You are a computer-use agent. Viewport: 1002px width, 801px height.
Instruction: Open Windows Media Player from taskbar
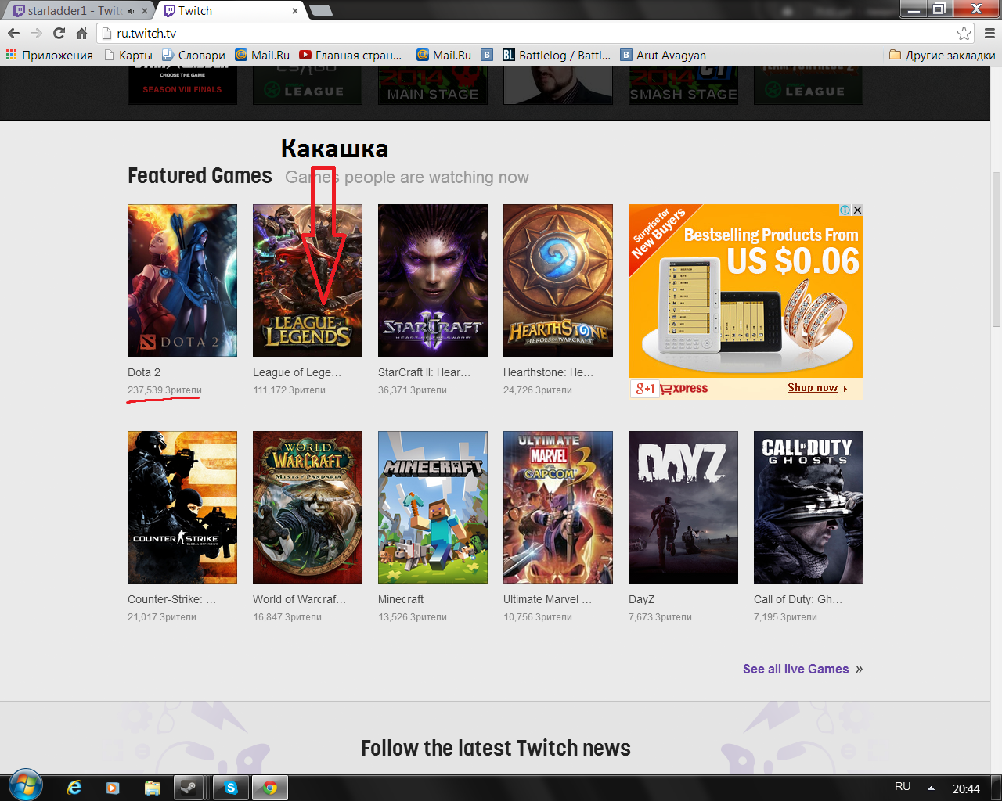112,788
